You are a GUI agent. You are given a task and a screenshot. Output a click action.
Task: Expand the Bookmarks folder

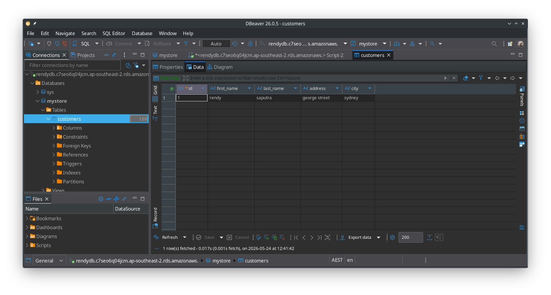(x=27, y=218)
